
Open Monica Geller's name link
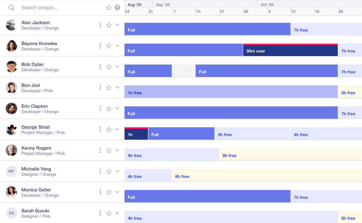(36, 190)
